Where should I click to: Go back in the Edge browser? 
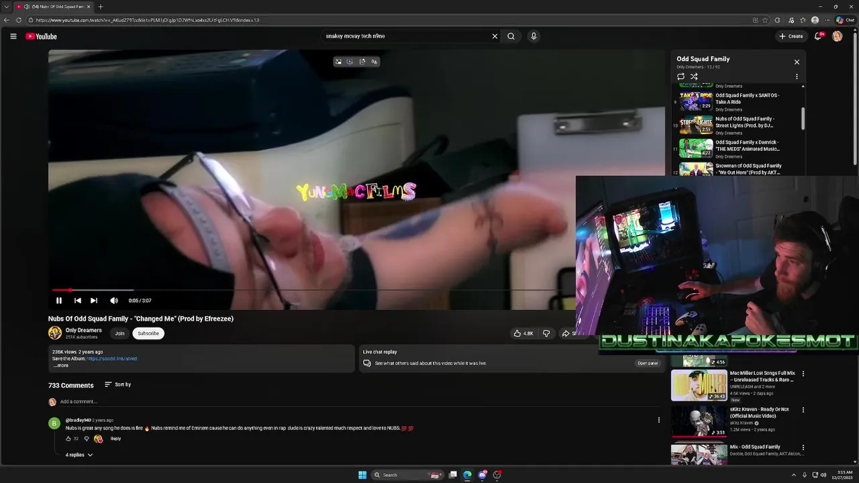click(x=7, y=20)
